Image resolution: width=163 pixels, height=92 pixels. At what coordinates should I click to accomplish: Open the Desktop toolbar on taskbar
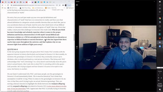[160, 71]
